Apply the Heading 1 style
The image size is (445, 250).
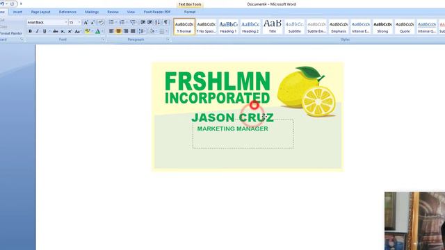tap(228, 27)
